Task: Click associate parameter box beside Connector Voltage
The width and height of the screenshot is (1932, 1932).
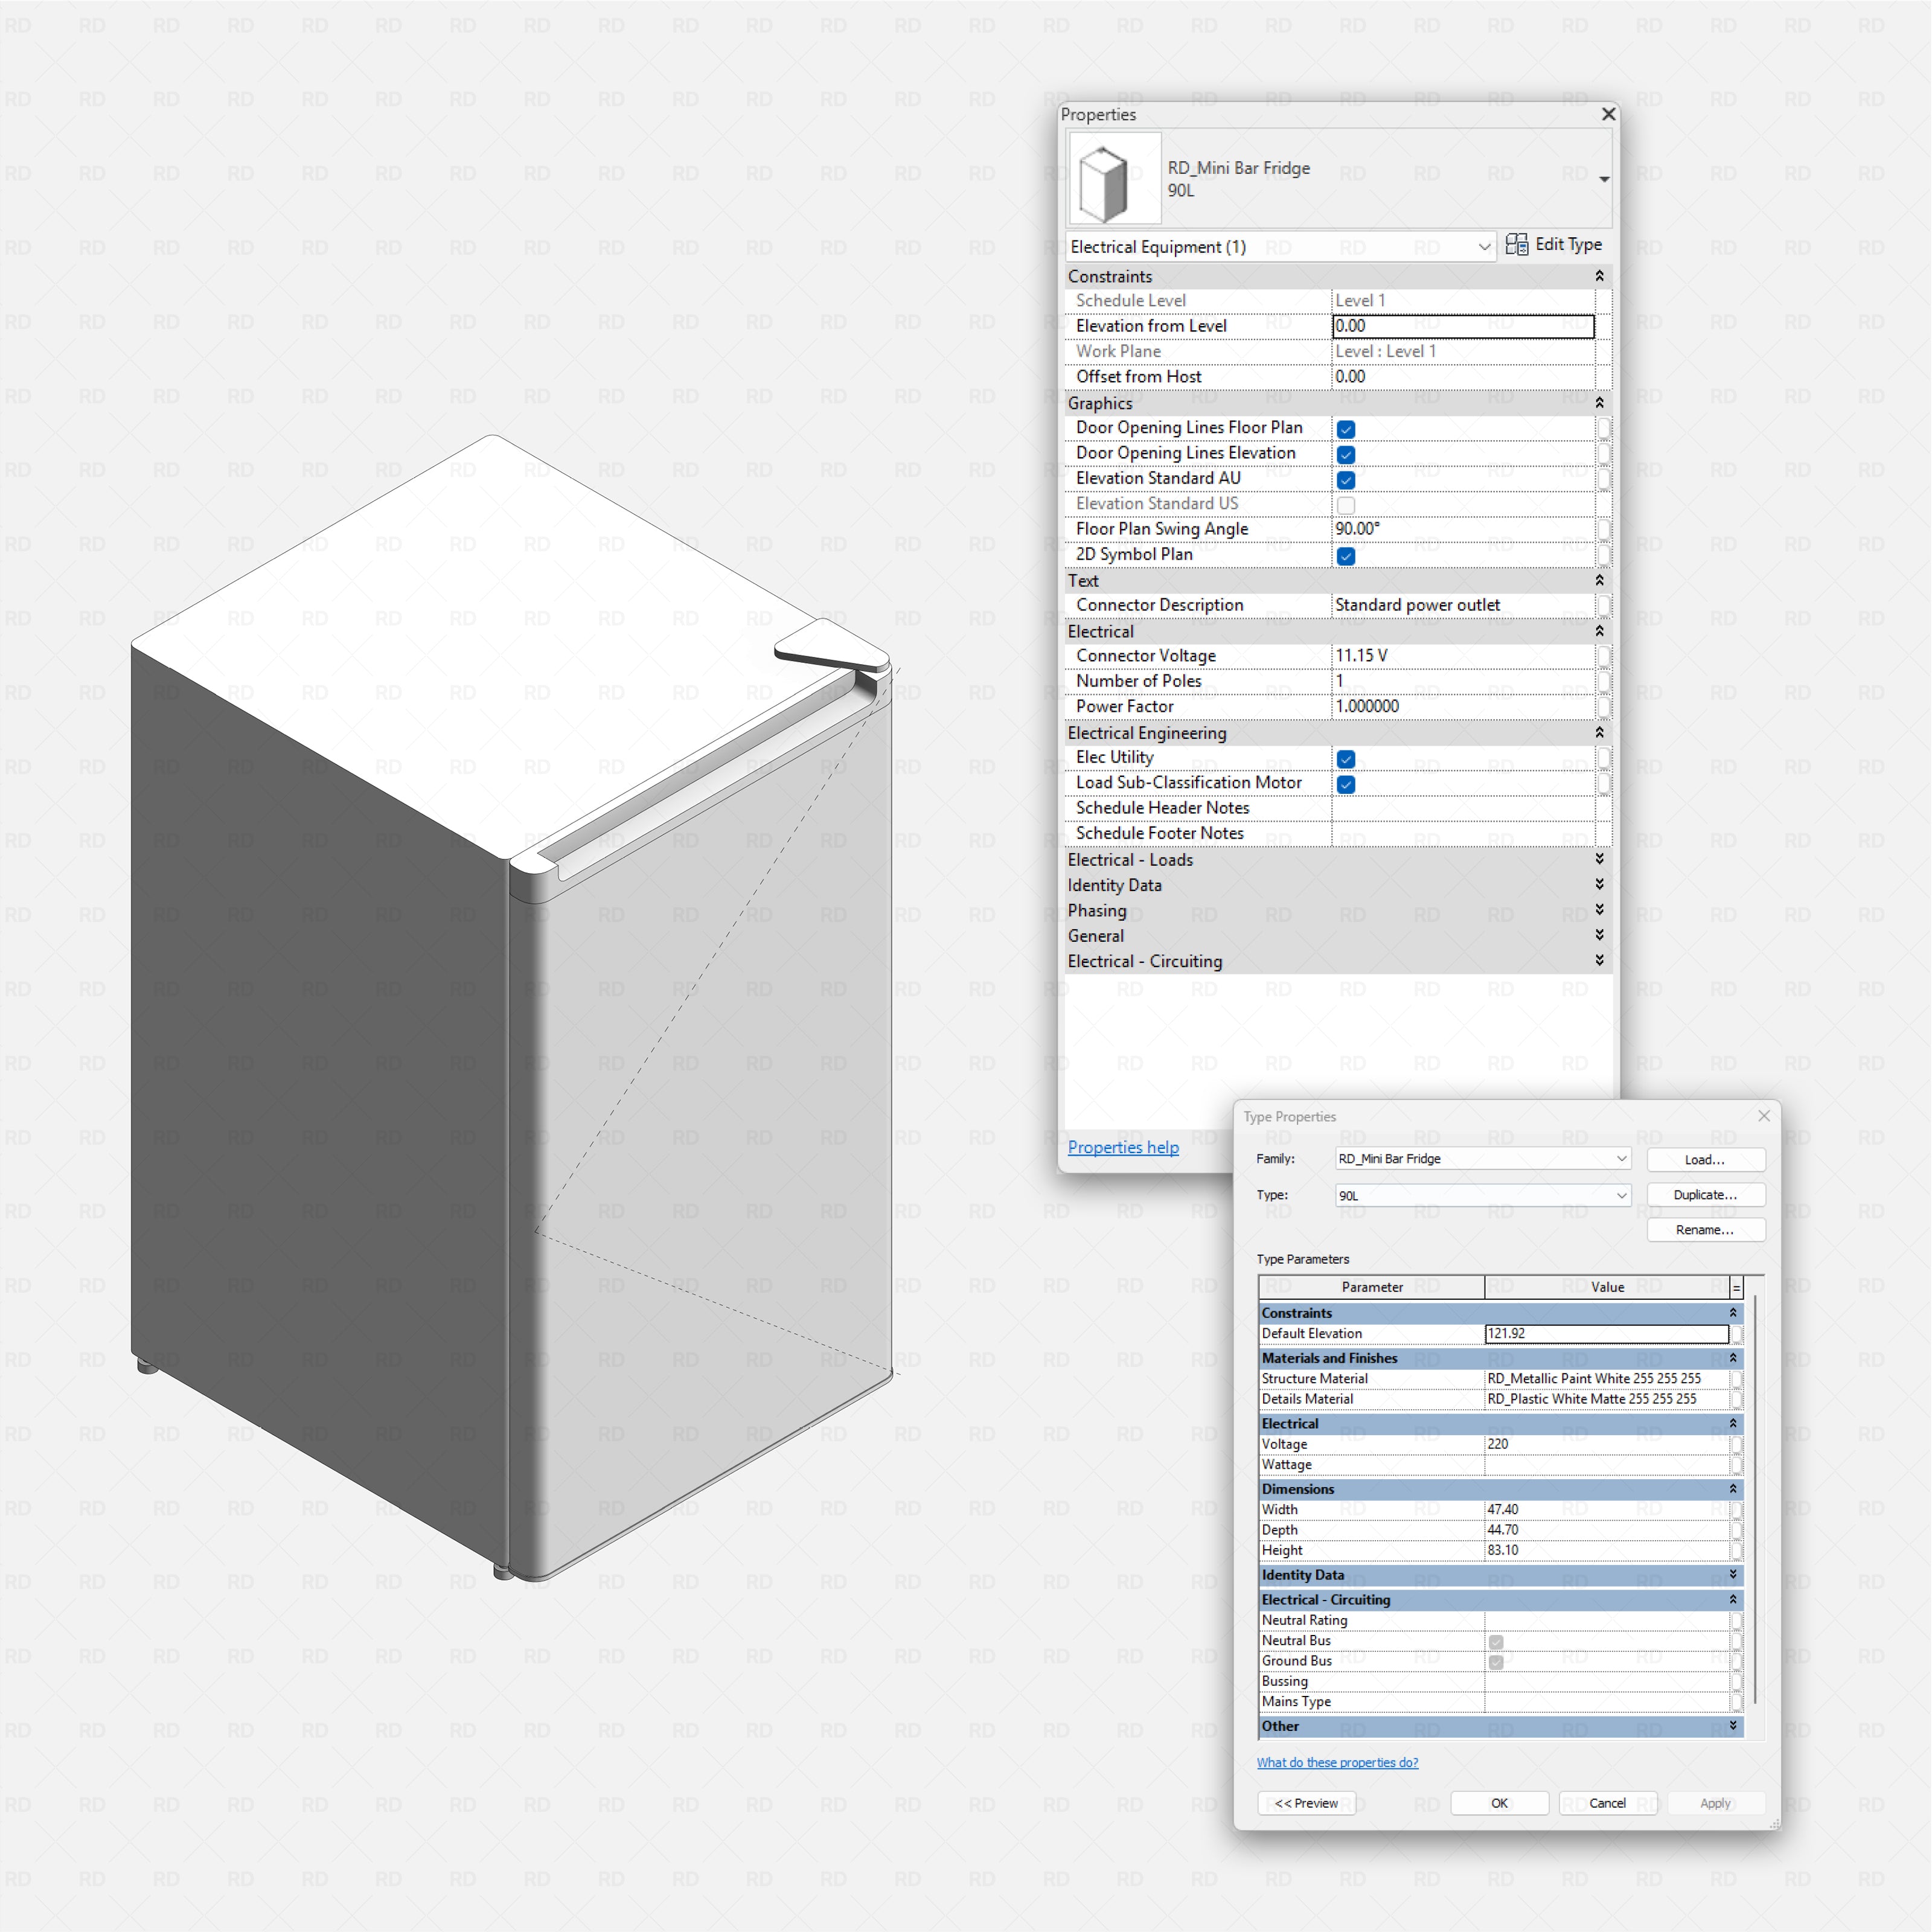Action: [x=1604, y=657]
